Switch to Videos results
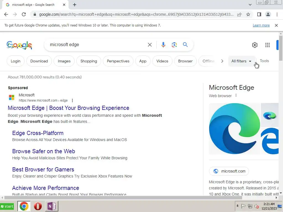 [x=162, y=61]
